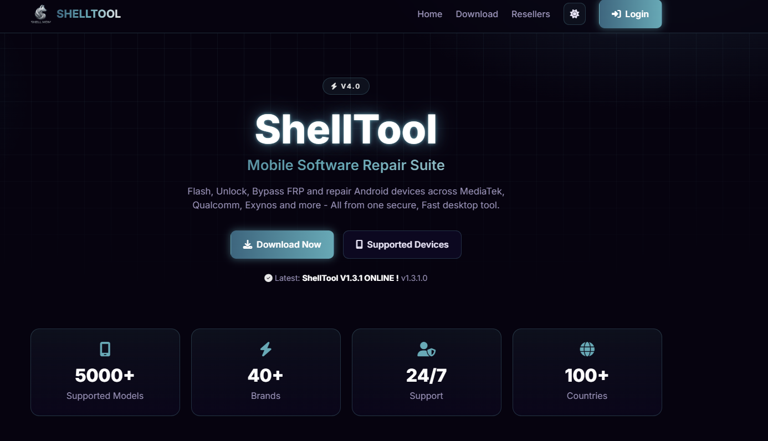Click "Mobile Software Repair Suite" subtitle
The image size is (768, 441).
click(346, 165)
